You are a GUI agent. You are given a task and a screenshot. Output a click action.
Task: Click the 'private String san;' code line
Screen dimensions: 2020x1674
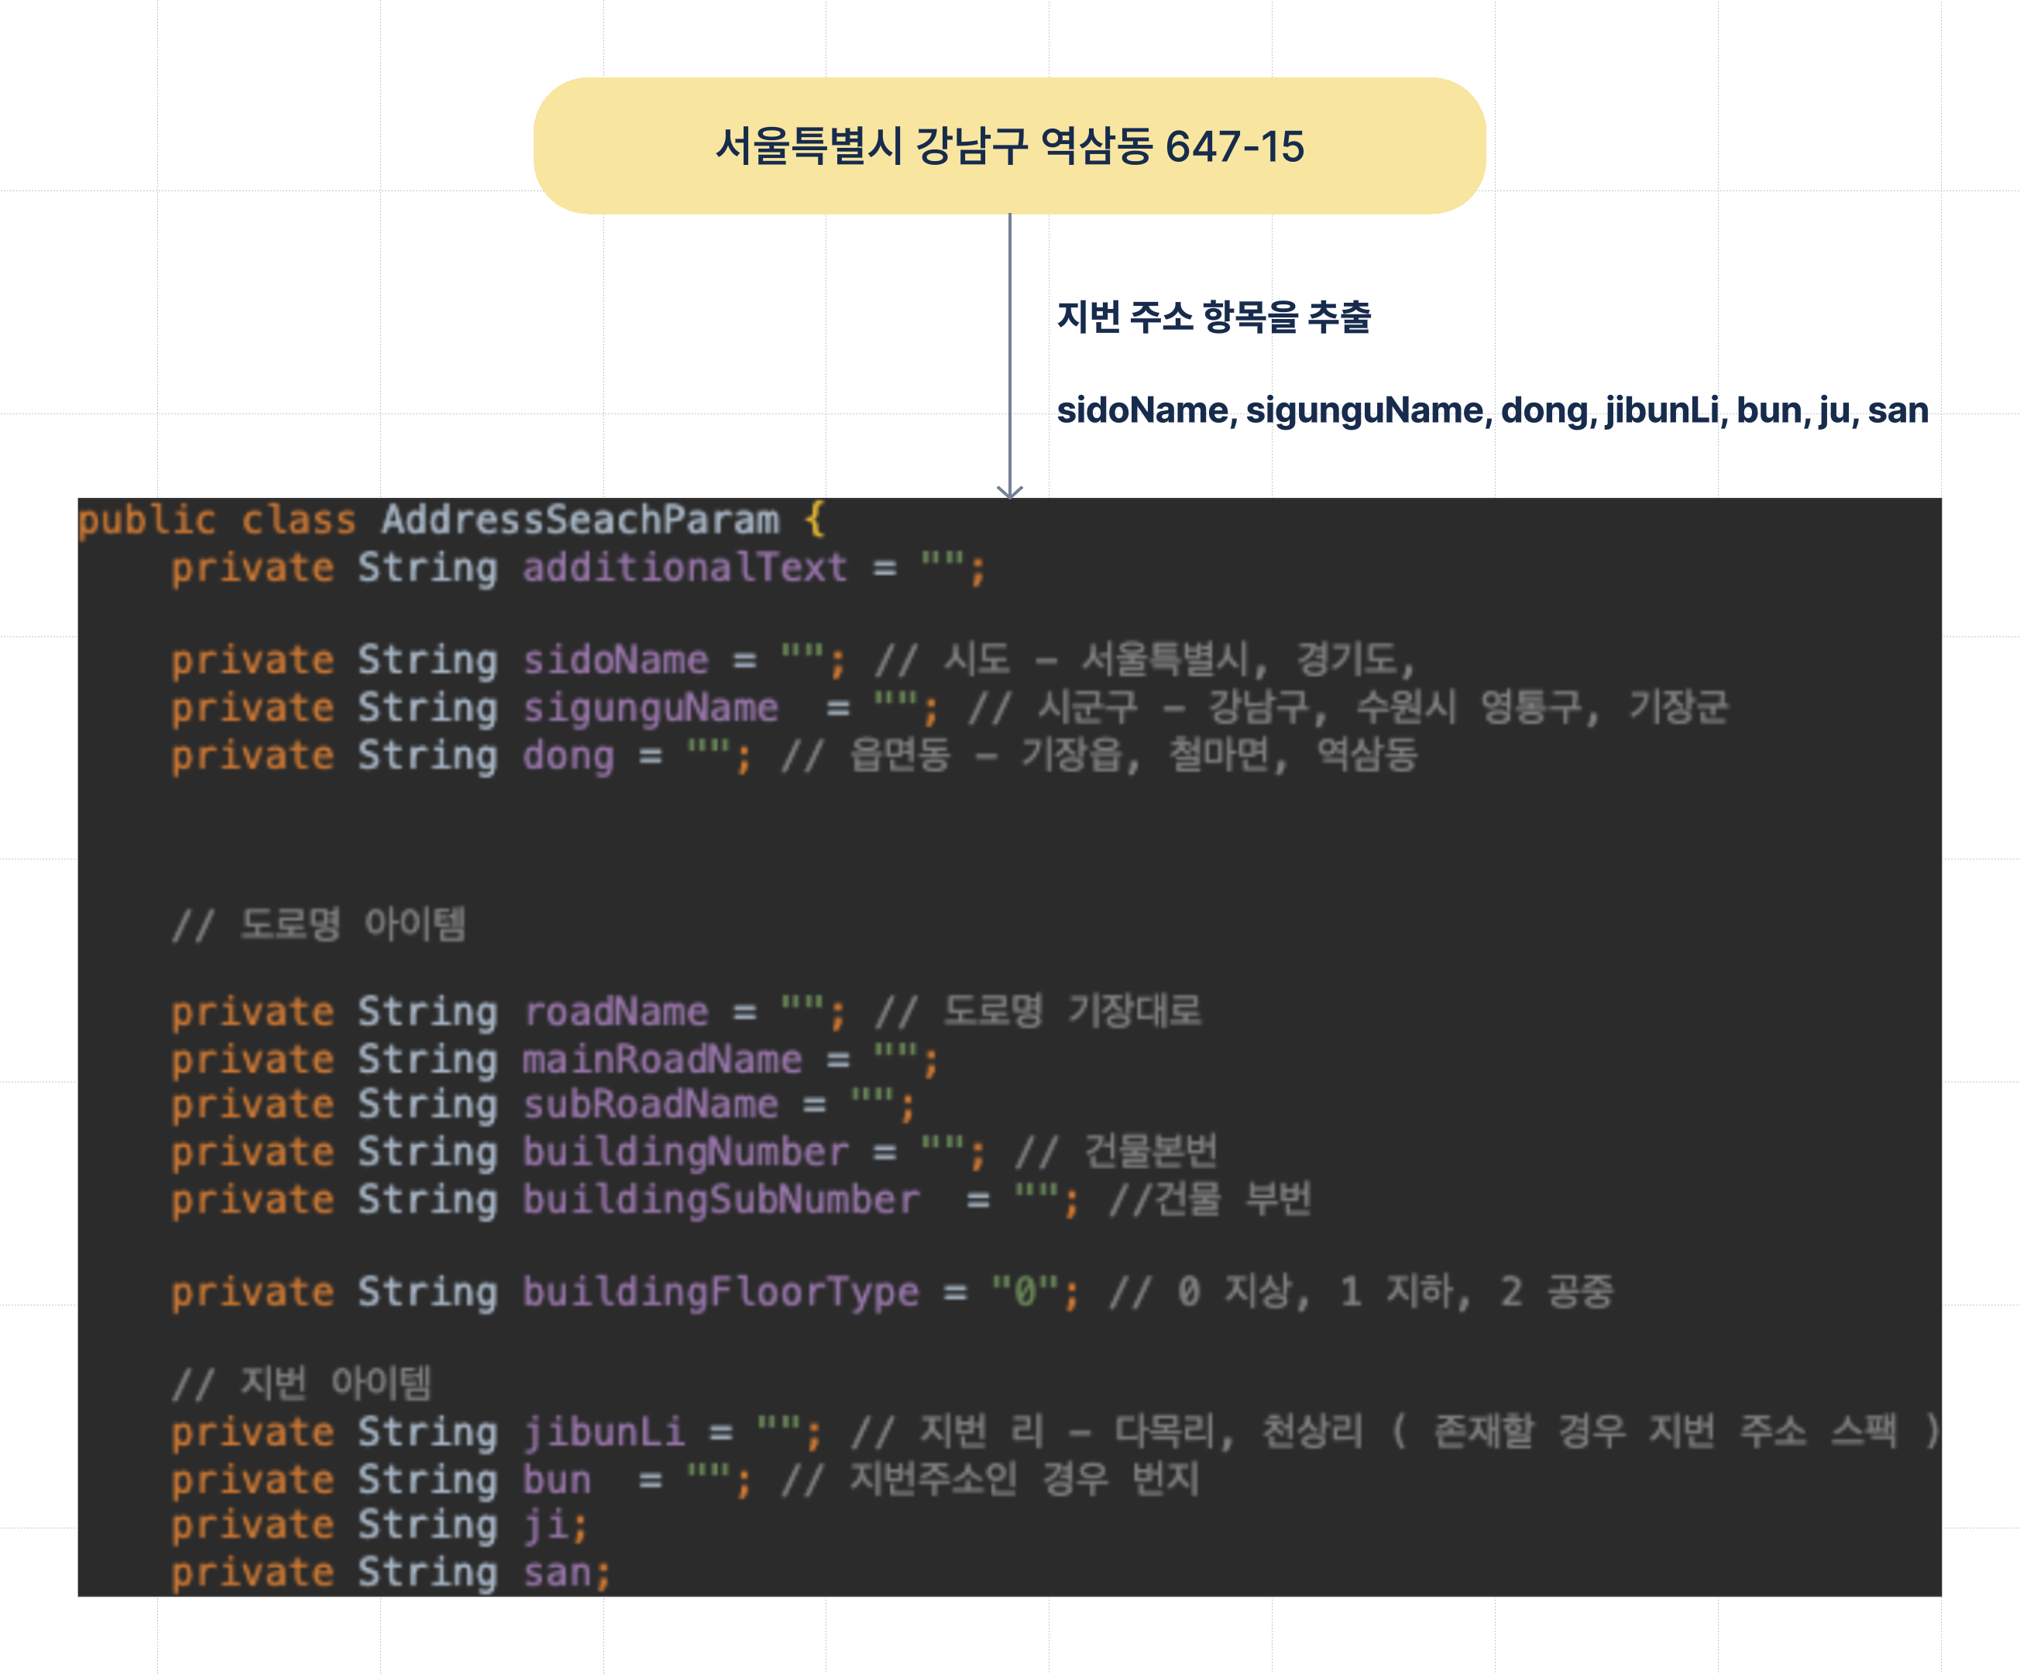click(x=390, y=1573)
